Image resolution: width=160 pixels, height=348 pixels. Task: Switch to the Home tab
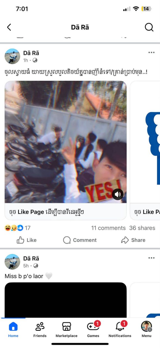[13, 330]
